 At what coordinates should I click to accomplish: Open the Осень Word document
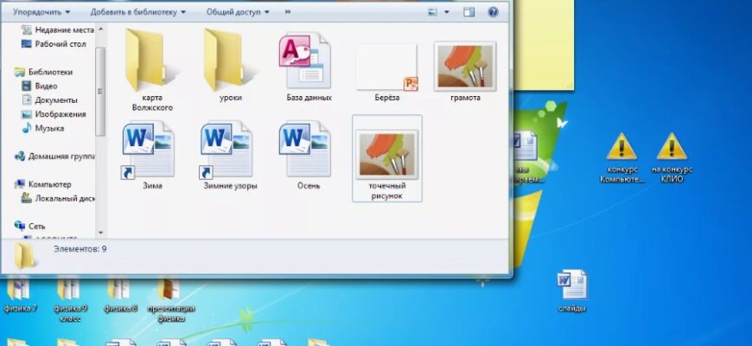click(308, 151)
